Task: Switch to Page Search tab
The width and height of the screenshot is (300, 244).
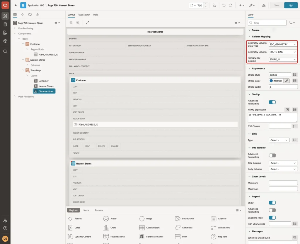Action: pos(84,15)
